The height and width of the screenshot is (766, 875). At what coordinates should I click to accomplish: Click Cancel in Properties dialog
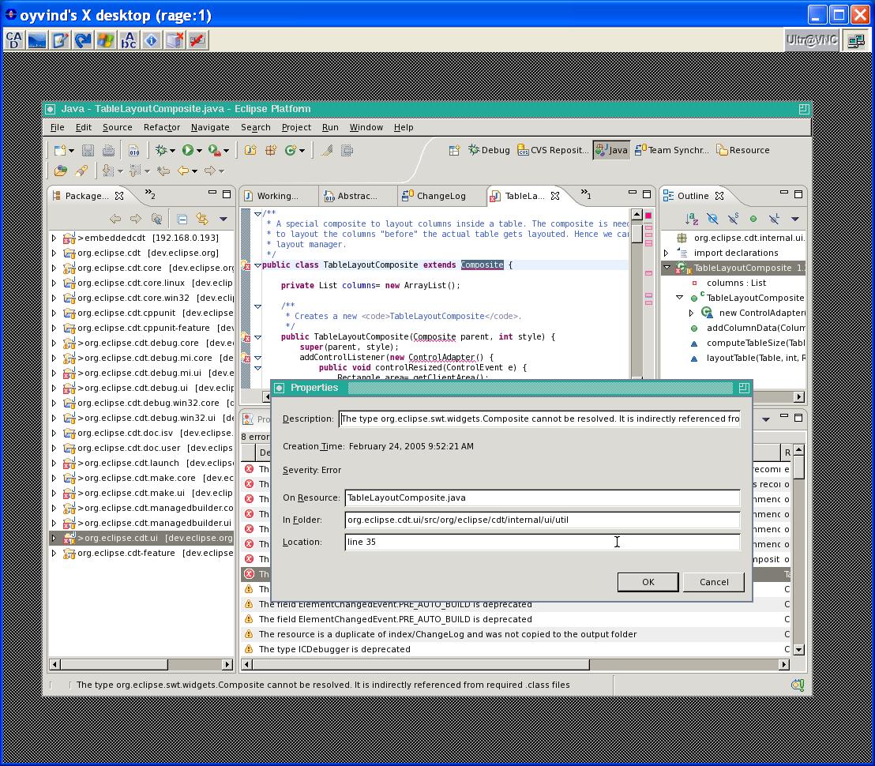pyautogui.click(x=714, y=582)
